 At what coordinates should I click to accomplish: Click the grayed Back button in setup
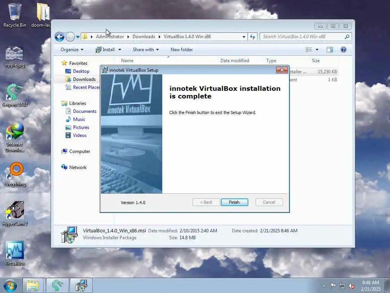pos(206,202)
